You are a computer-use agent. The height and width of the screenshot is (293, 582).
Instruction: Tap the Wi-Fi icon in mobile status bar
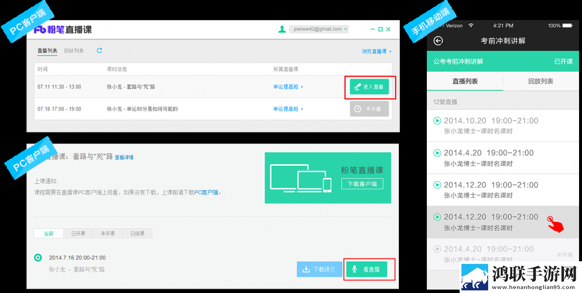[x=471, y=25]
